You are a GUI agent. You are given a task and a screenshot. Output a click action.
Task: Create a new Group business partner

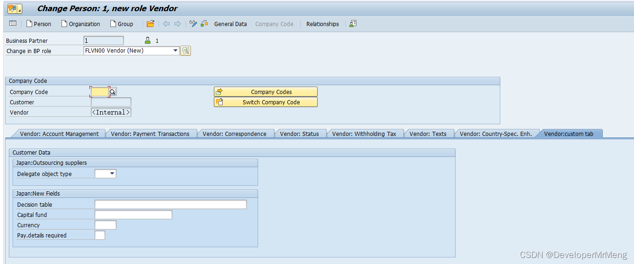pos(122,24)
